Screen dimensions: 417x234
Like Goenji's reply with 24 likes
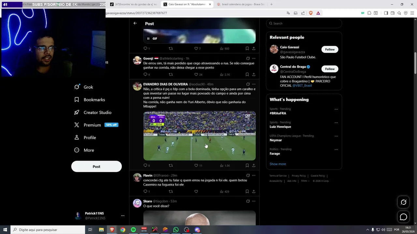coord(196,74)
